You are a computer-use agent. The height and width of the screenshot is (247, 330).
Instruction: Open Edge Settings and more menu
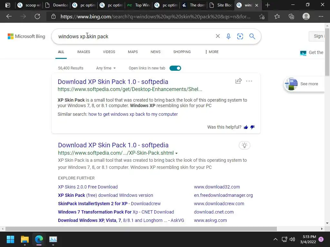321,16
